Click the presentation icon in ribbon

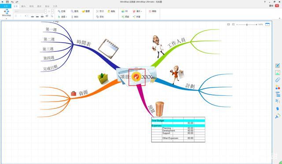click(134, 11)
